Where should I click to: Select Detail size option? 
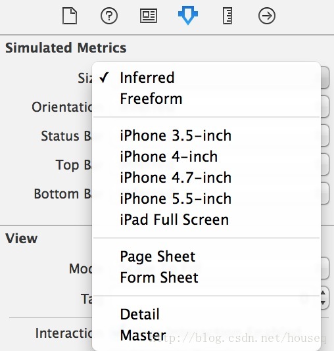pos(206,314)
